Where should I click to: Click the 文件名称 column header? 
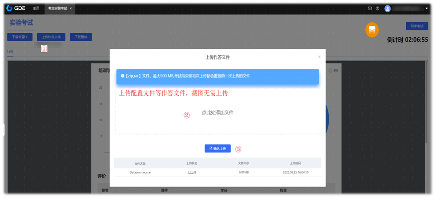coord(140,163)
